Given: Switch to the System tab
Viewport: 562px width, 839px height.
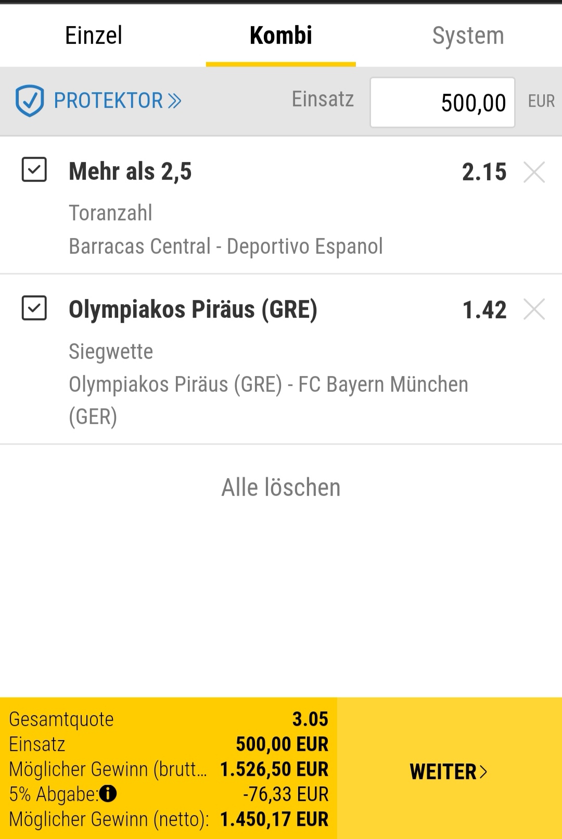Looking at the screenshot, I should pos(468,35).
